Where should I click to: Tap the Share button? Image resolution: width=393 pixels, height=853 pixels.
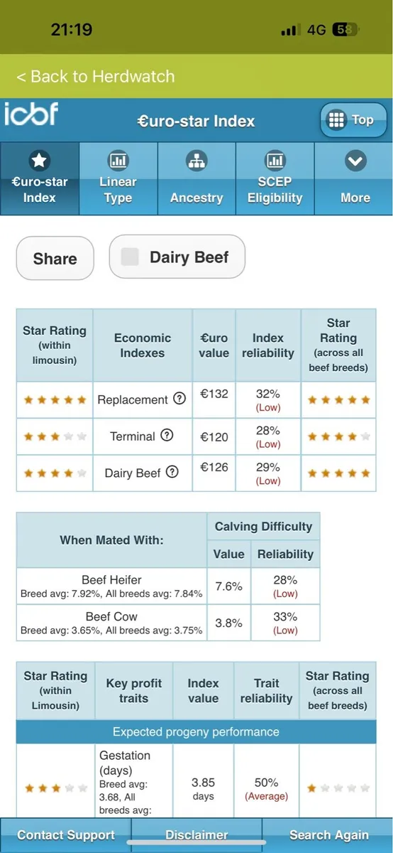55,258
